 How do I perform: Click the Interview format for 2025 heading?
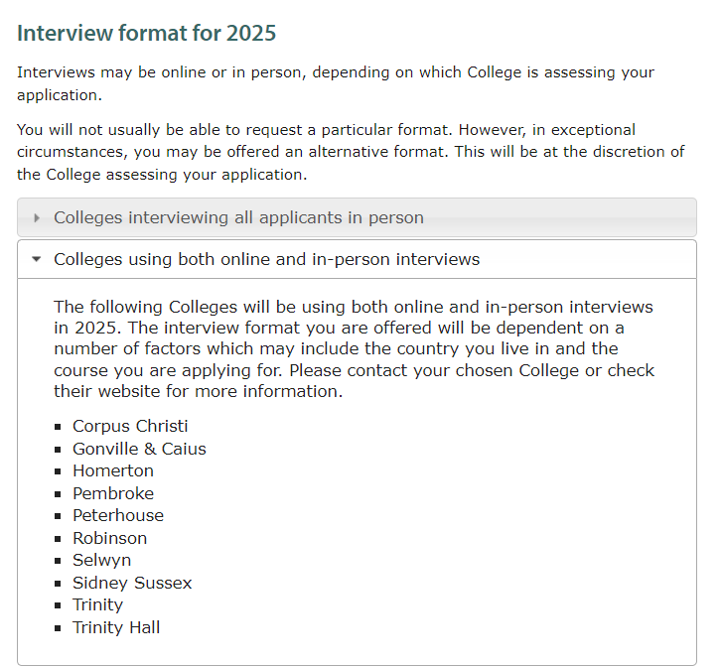(147, 33)
